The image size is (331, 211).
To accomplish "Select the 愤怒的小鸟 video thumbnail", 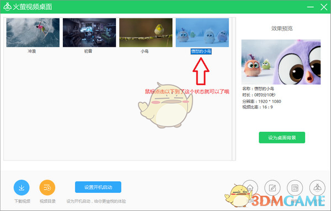I will coord(202,32).
